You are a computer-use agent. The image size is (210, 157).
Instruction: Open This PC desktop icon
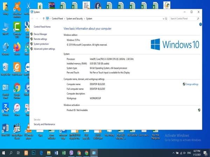6,27
